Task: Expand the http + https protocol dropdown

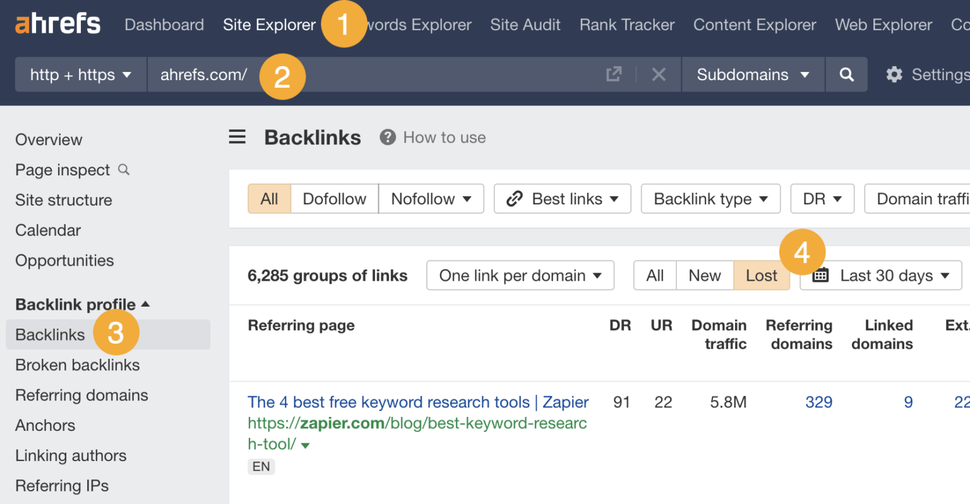Action: pos(80,74)
